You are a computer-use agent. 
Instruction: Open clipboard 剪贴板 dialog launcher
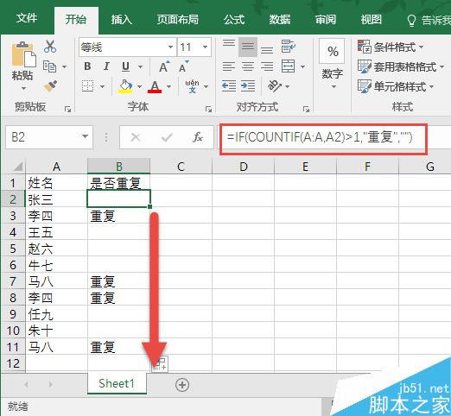67,109
